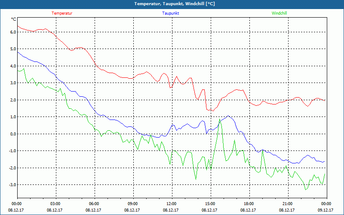Click the 1,0 y-axis value
The image size is (344, 215).
pyautogui.click(x=13, y=117)
